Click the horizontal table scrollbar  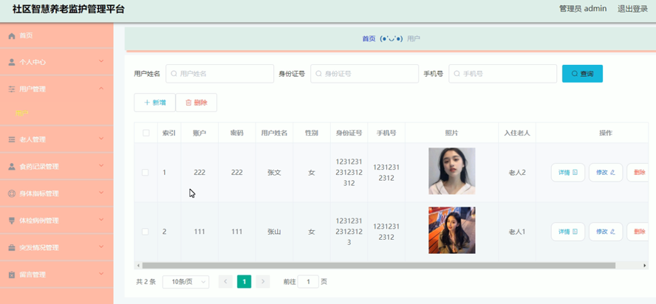point(379,266)
